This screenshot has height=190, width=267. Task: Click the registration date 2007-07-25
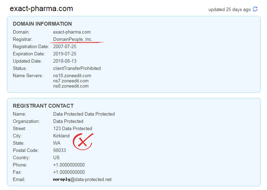point(65,47)
